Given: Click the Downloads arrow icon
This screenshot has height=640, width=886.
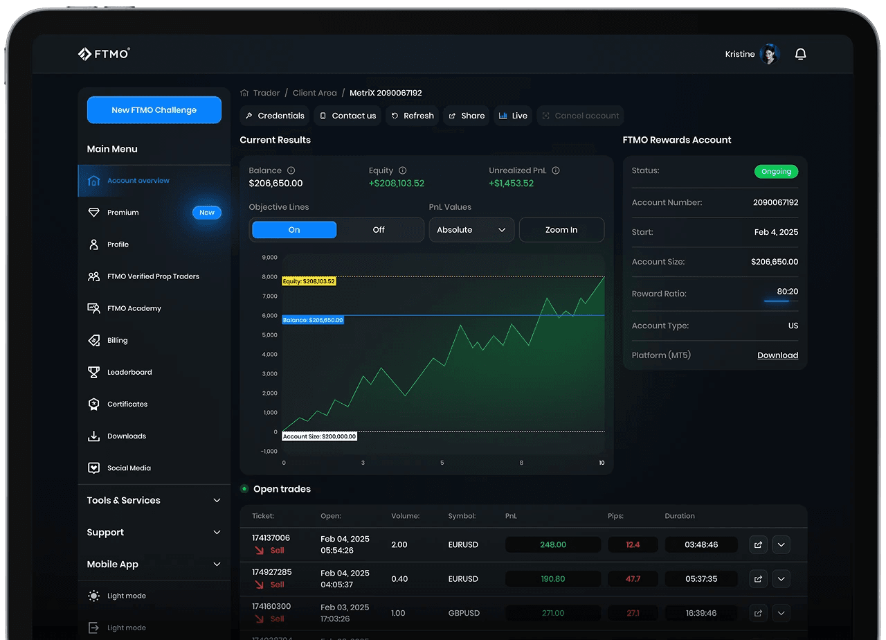Looking at the screenshot, I should click(94, 436).
